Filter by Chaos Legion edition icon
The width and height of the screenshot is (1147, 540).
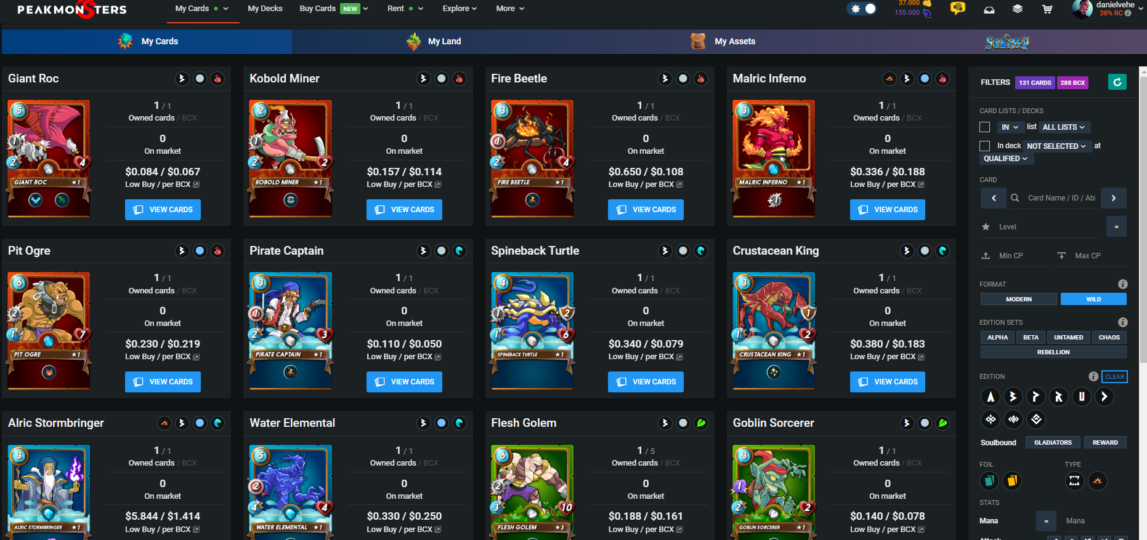(x=1104, y=397)
